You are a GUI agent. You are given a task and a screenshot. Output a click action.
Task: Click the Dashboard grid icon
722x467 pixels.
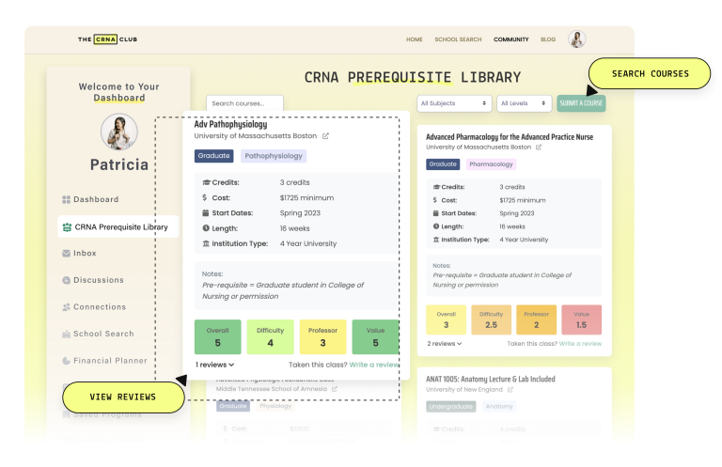[67, 199]
